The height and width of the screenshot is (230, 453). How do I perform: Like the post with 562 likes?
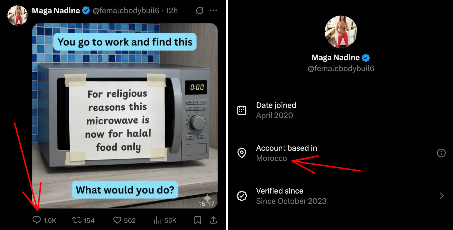coord(117,220)
